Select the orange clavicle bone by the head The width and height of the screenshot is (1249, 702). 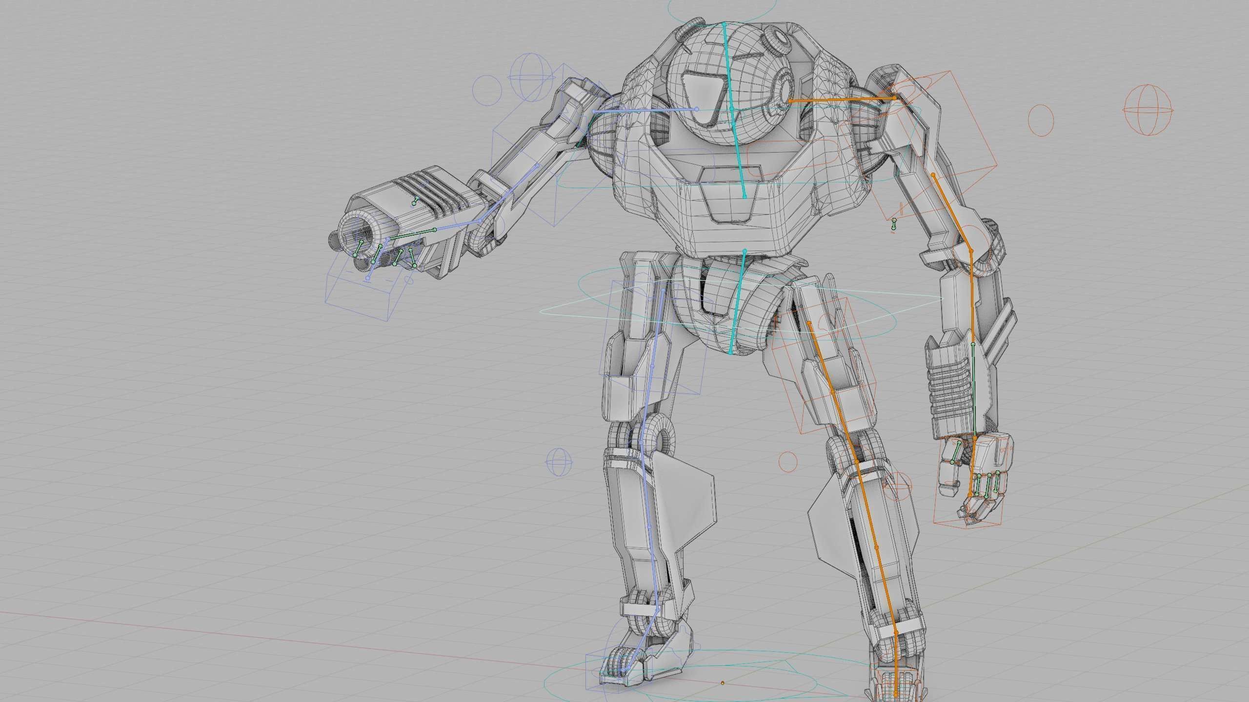(x=841, y=99)
